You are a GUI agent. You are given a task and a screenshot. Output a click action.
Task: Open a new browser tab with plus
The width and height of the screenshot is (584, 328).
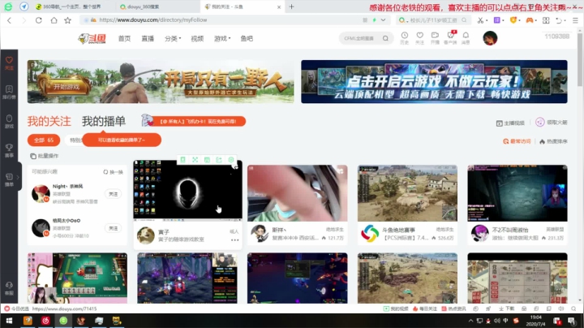(x=292, y=6)
